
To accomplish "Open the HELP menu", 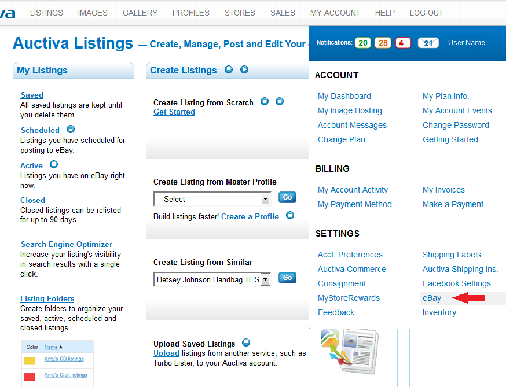I will pyautogui.click(x=384, y=13).
